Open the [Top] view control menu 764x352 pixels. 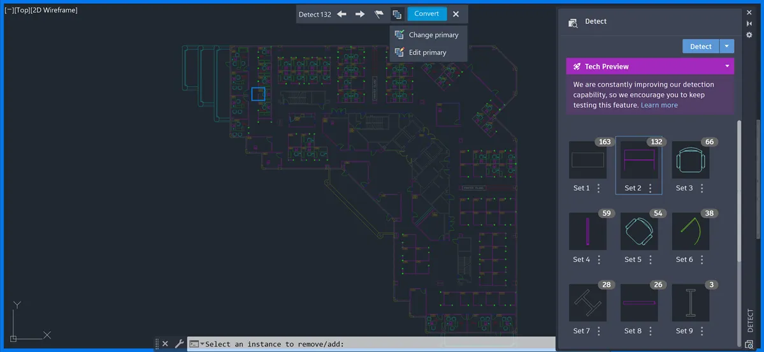pyautogui.click(x=22, y=10)
